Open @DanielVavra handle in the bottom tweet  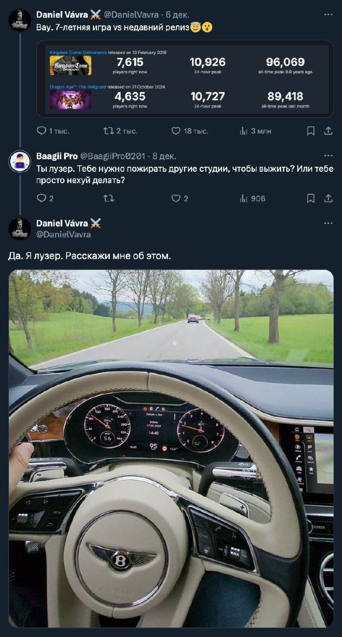tap(64, 234)
